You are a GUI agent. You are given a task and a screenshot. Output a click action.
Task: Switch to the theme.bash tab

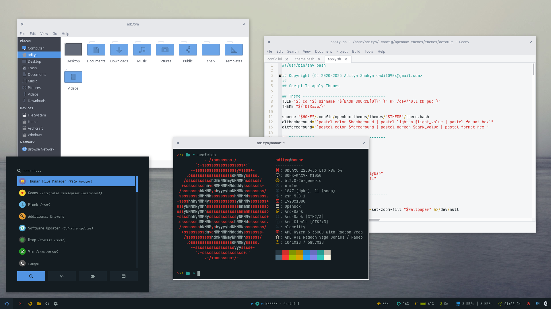tap(304, 59)
